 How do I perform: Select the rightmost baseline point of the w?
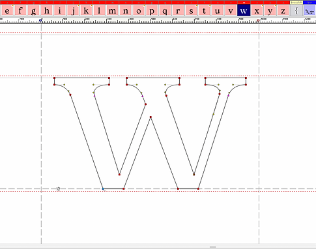click(198, 189)
